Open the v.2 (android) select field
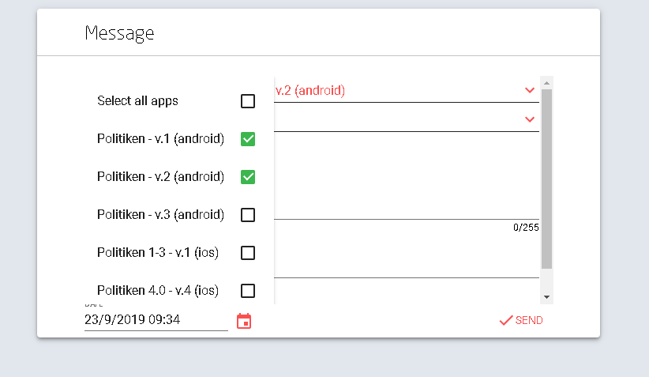 407,90
